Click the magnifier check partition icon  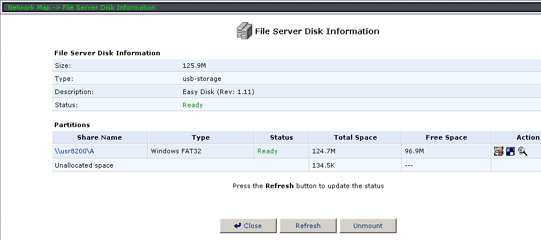click(522, 151)
